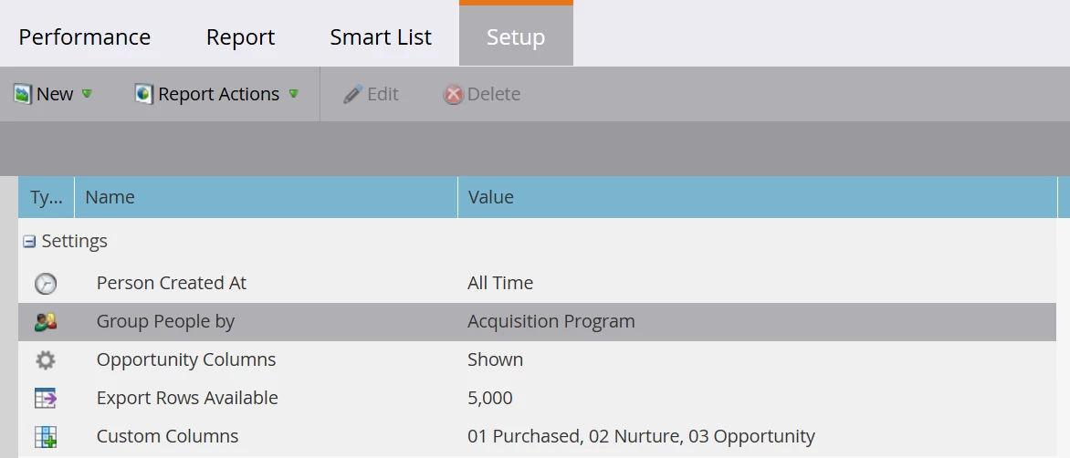Click the Acquisition Program value
This screenshot has height=458, width=1070.
coord(551,321)
